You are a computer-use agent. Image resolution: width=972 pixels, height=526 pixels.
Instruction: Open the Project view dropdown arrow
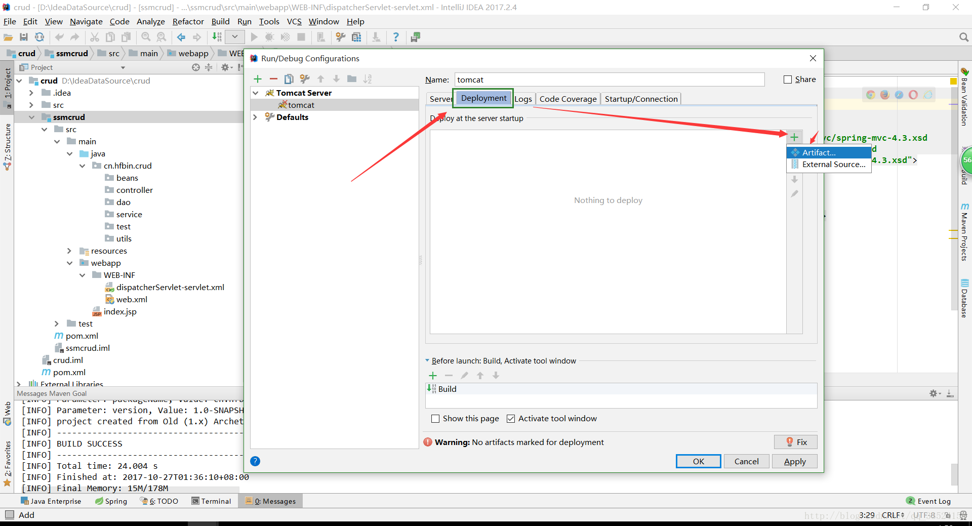coord(123,67)
